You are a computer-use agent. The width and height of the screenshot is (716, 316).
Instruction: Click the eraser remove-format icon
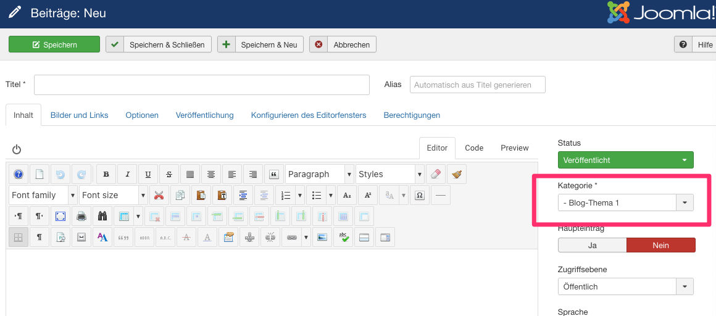click(x=436, y=174)
